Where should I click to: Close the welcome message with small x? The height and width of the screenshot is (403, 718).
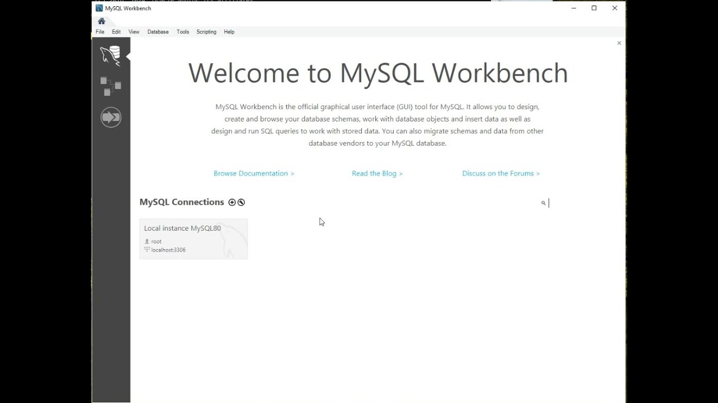pyautogui.click(x=619, y=43)
